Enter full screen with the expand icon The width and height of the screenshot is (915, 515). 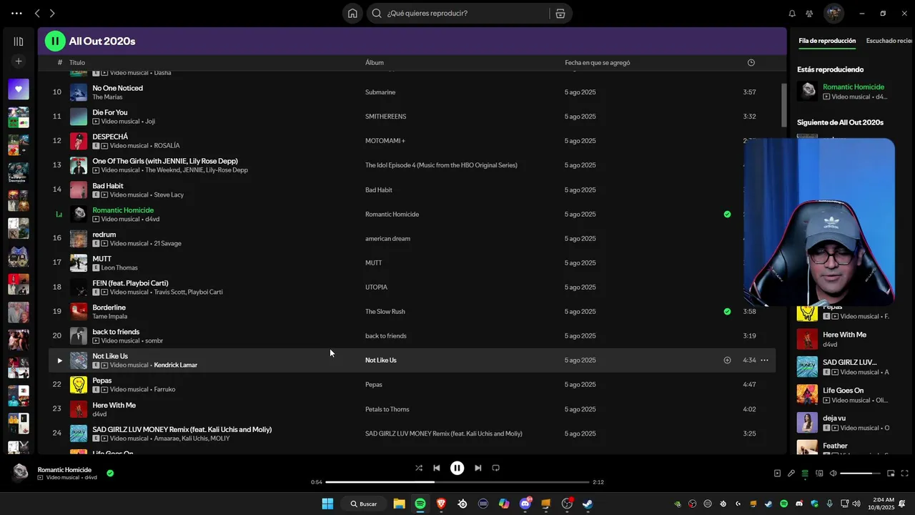[904, 473]
